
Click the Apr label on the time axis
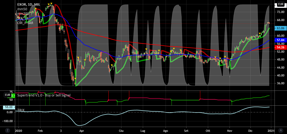[x=82, y=130]
